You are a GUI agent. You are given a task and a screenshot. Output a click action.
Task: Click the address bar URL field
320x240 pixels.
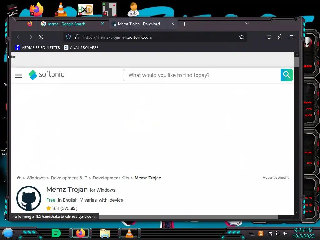(155, 37)
